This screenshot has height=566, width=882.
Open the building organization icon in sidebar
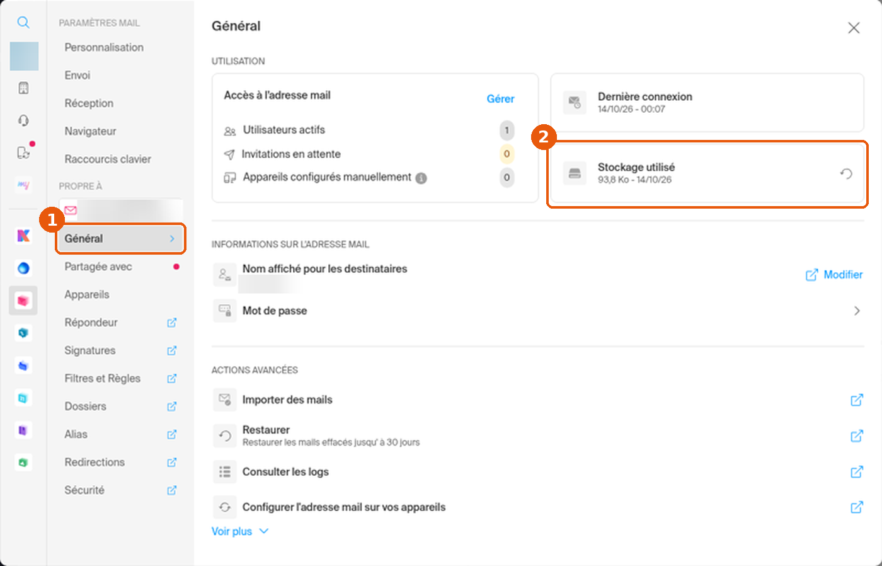23,88
